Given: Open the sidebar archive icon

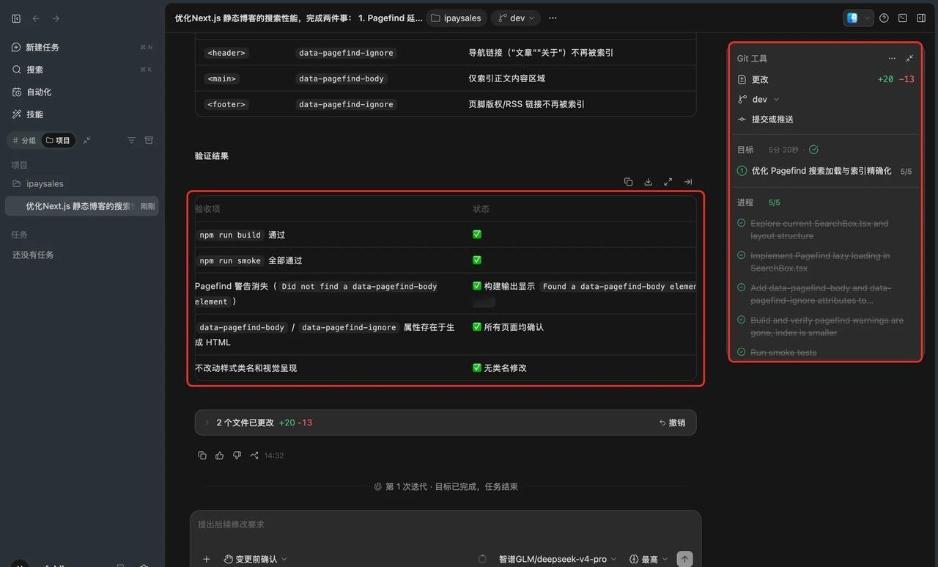Looking at the screenshot, I should (149, 140).
